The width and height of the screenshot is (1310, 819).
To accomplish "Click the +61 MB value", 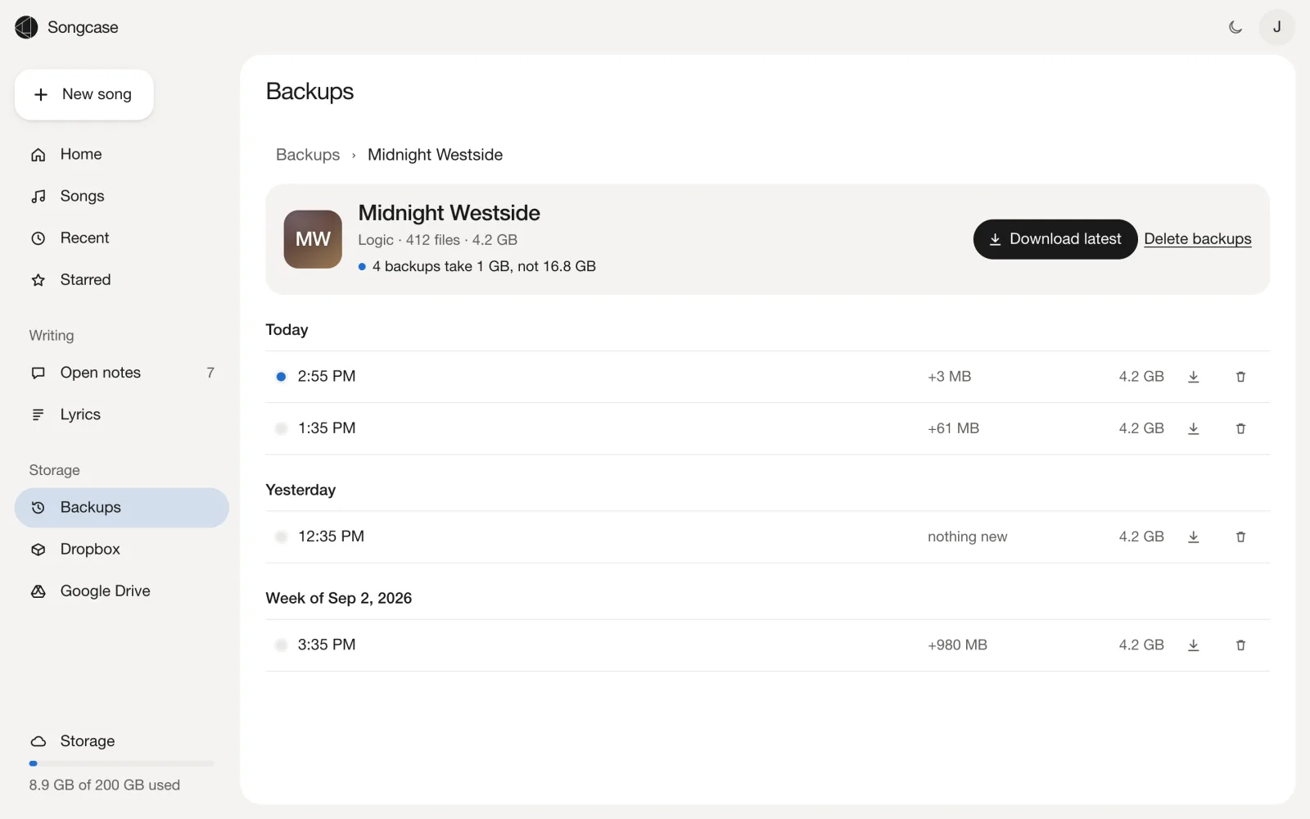I will coord(953,428).
